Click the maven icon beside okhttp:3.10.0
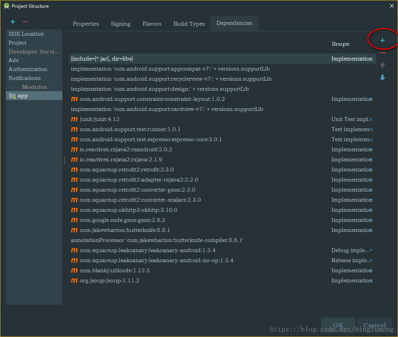The height and width of the screenshot is (337, 398). coord(74,210)
